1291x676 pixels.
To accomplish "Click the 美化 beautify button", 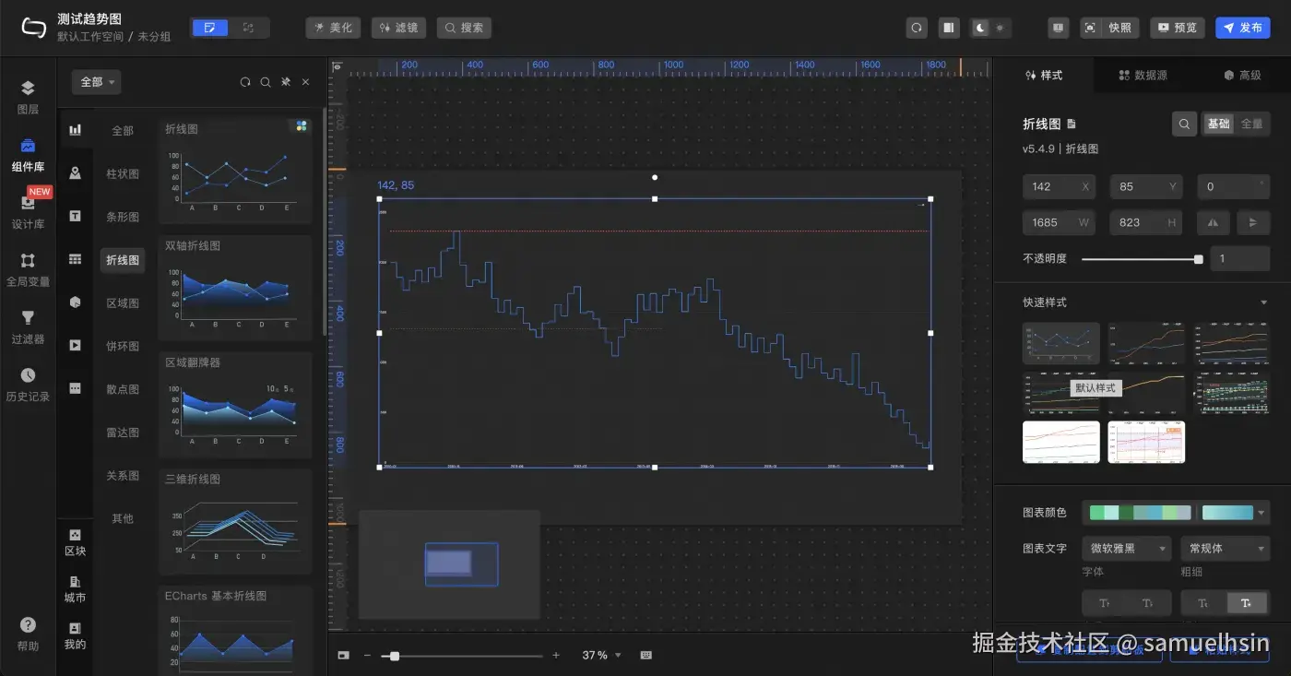I will point(333,28).
